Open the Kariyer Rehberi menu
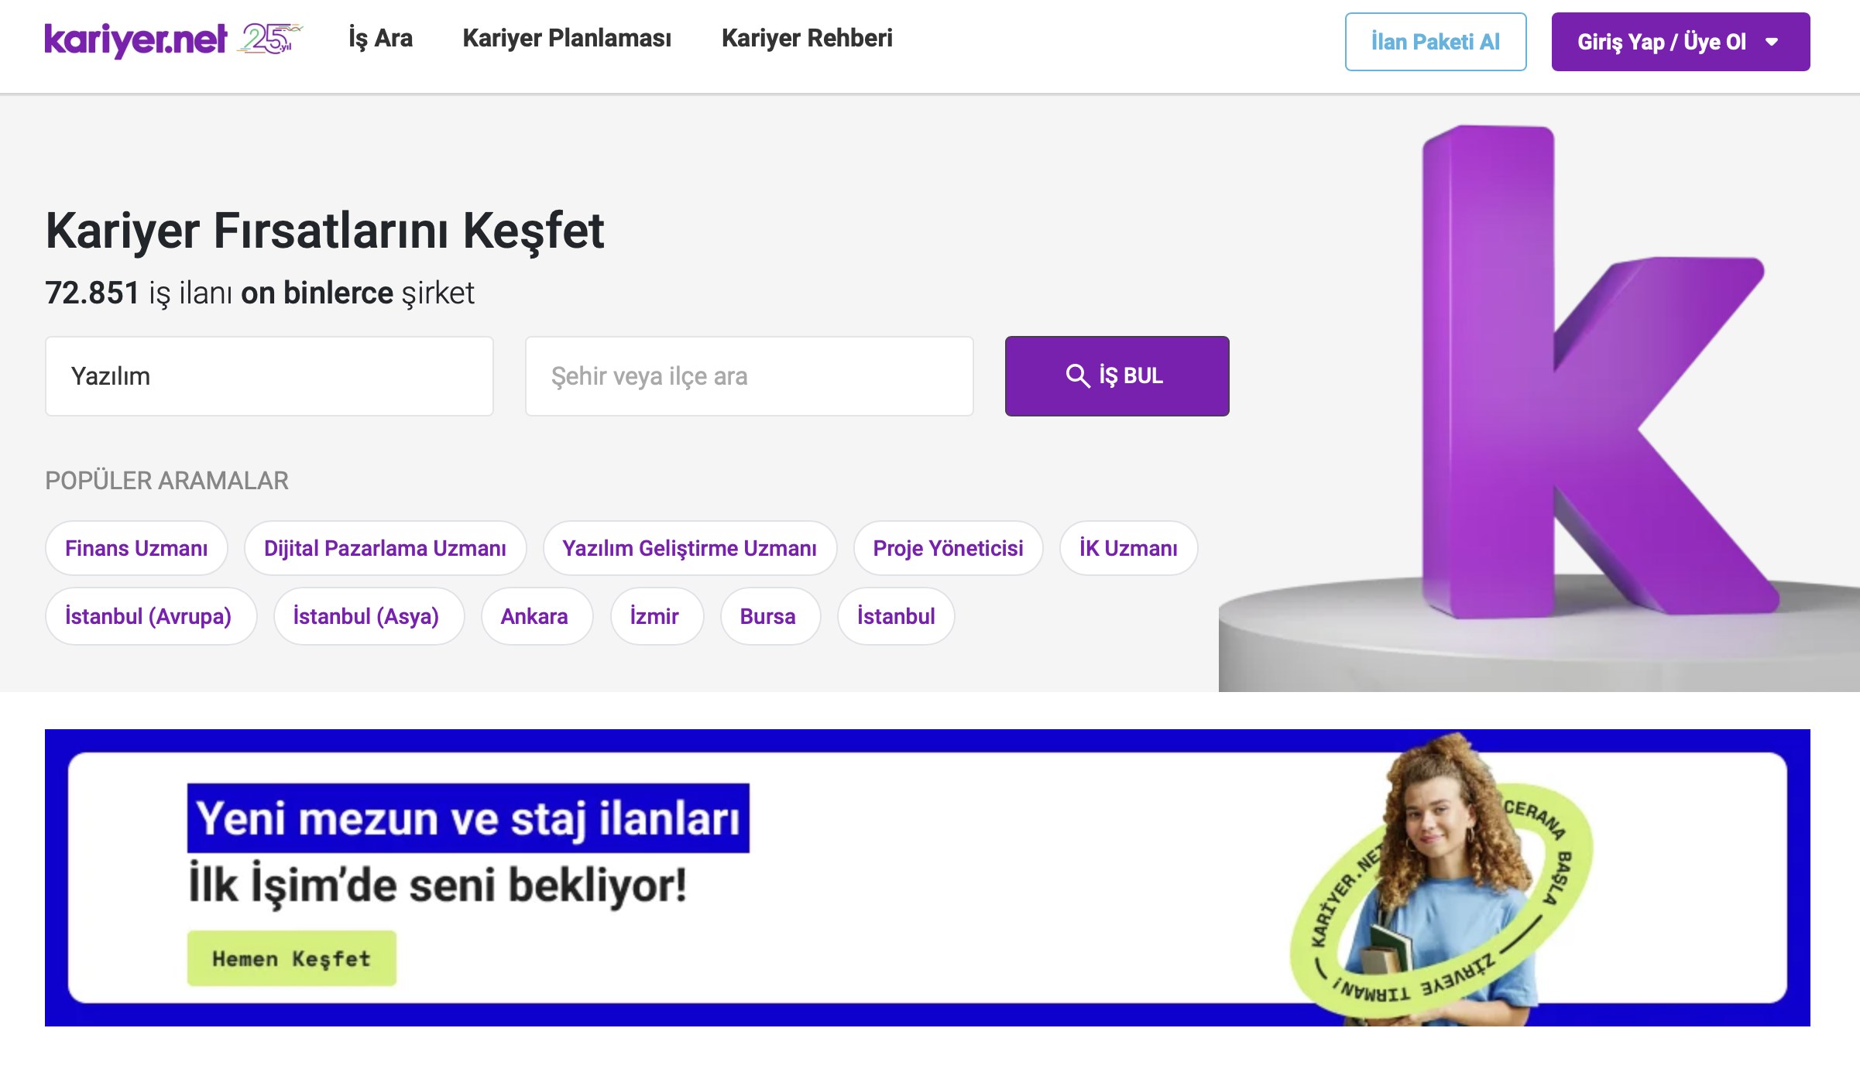Viewport: 1860px width, 1076px height. point(806,38)
